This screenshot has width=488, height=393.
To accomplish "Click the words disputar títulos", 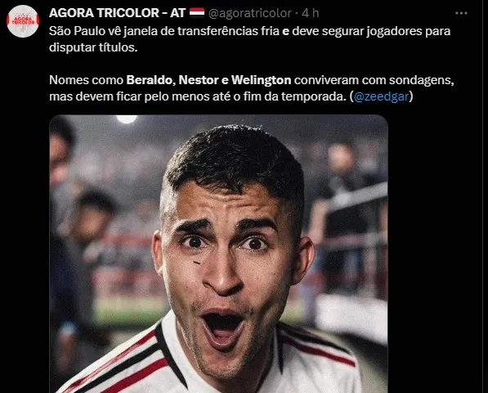I will click(93, 47).
